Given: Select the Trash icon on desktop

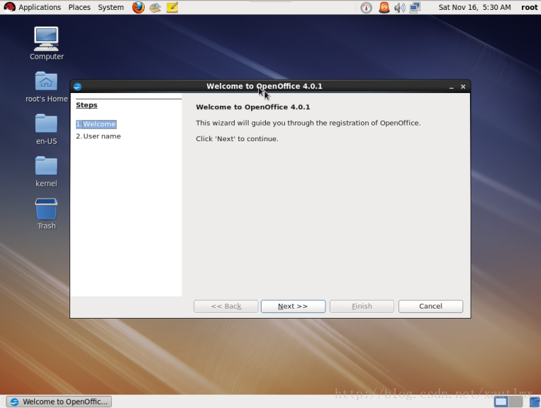Looking at the screenshot, I should (47, 214).
